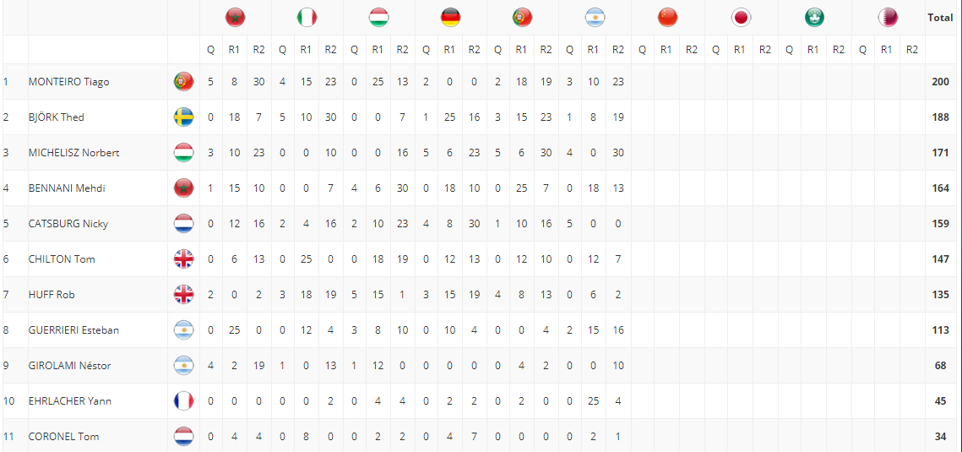Click the China flag round header
This screenshot has width=962, height=452.
[667, 19]
